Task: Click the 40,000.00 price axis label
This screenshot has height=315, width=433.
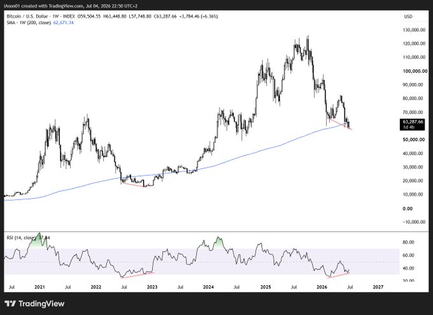Action: click(413, 154)
